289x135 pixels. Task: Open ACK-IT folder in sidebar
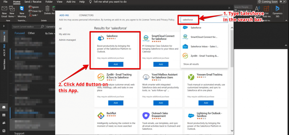click(4, 50)
